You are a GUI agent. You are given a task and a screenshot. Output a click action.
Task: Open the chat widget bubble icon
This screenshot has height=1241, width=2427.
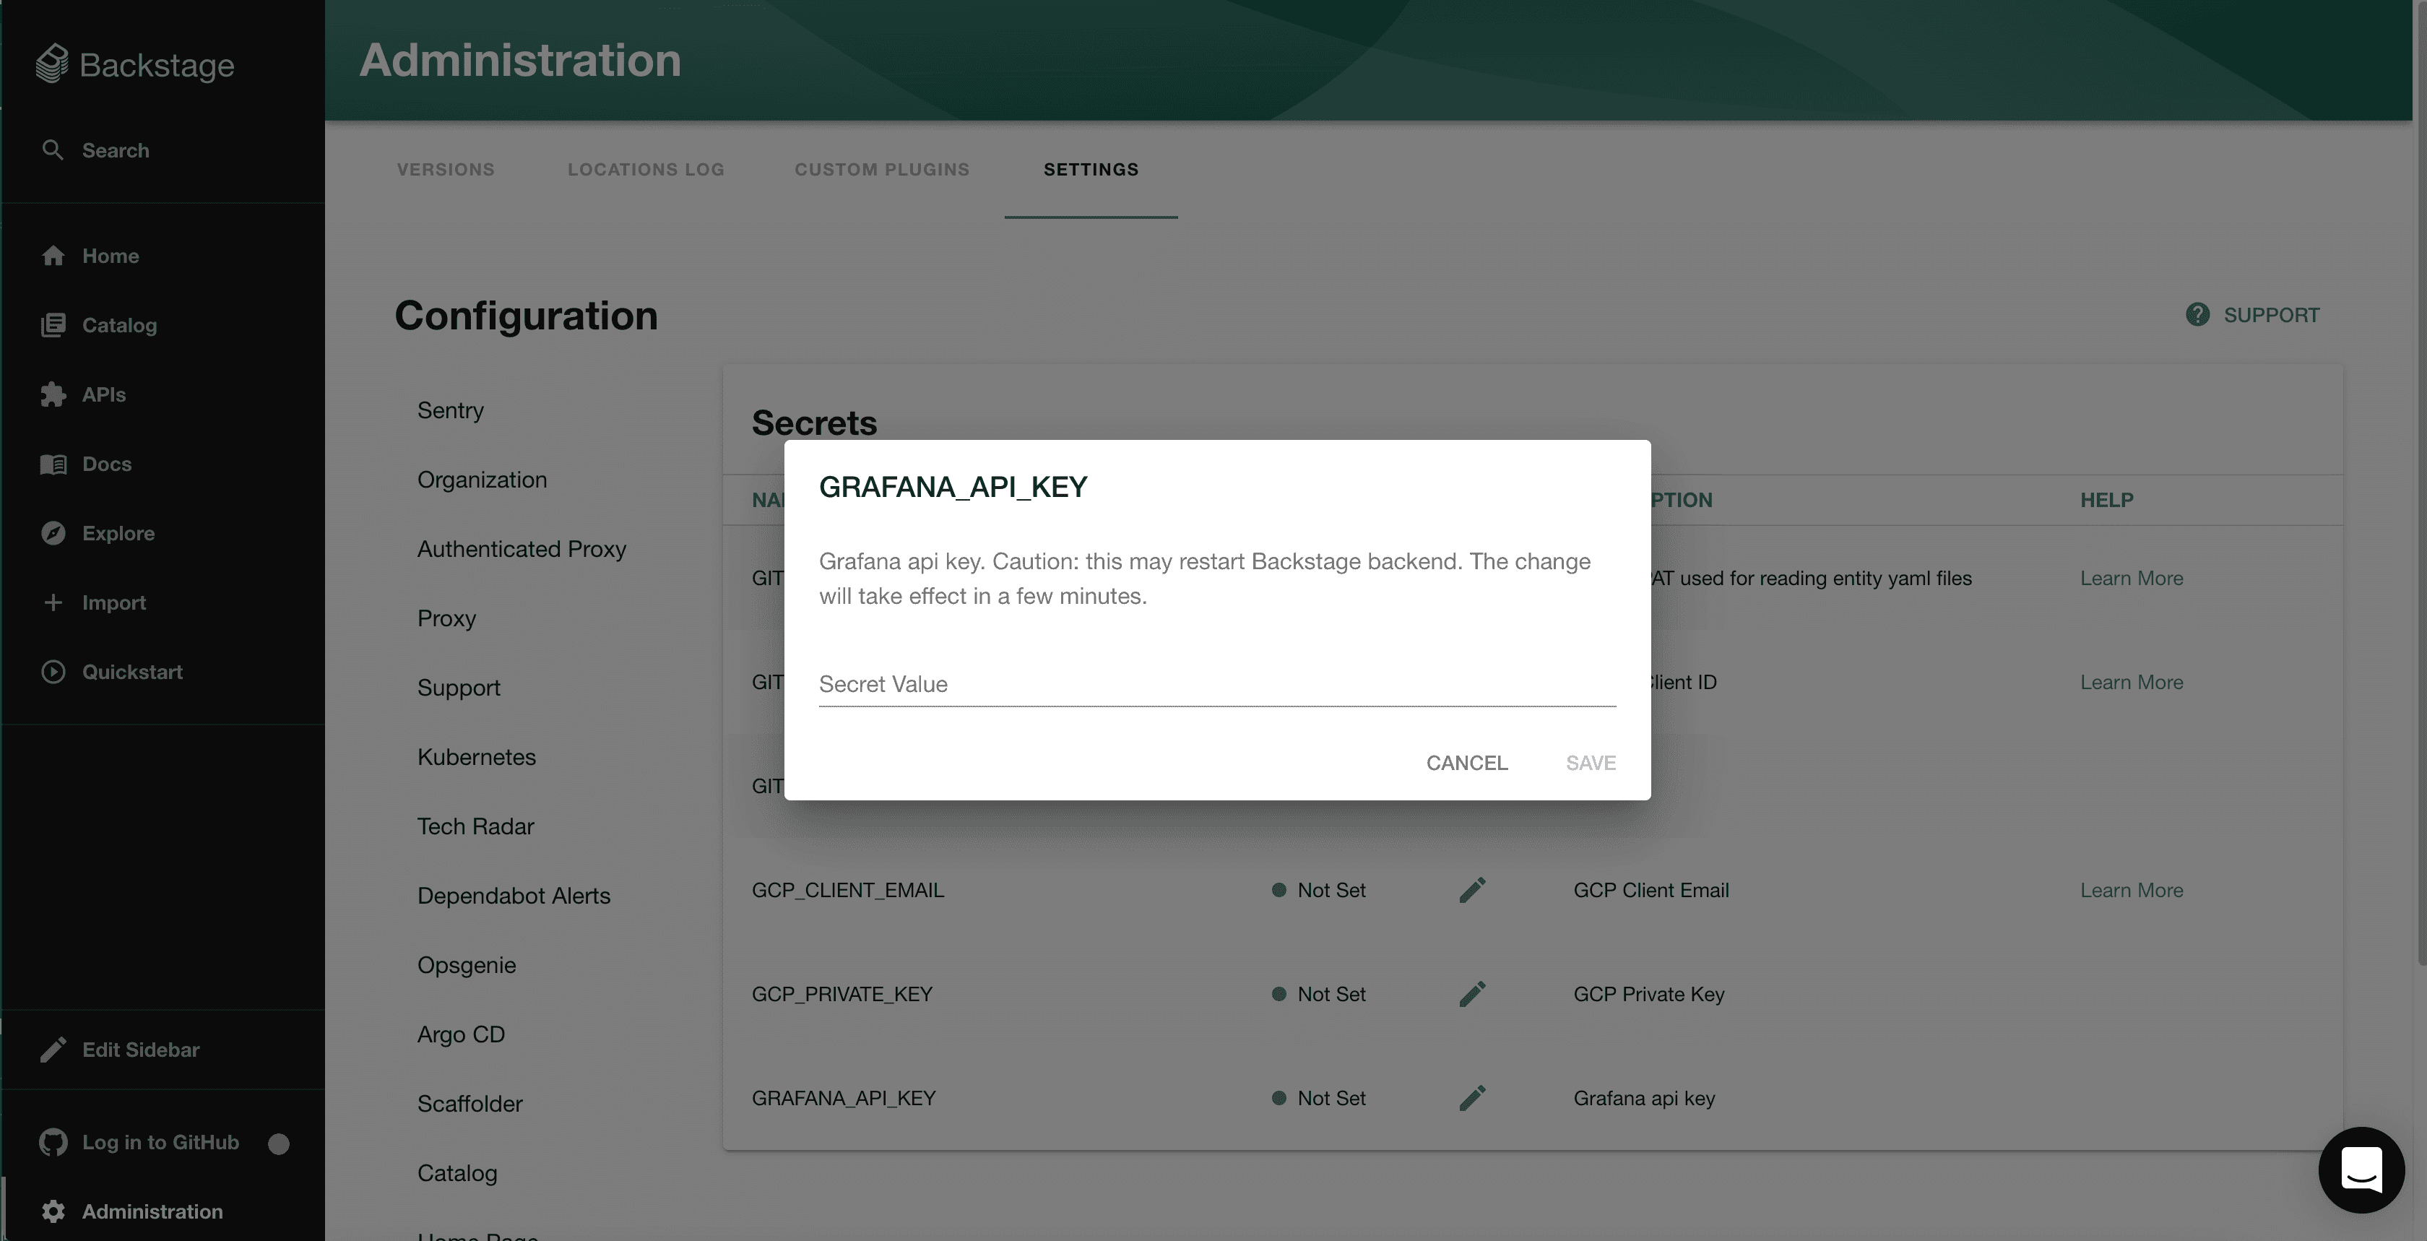pos(2361,1170)
